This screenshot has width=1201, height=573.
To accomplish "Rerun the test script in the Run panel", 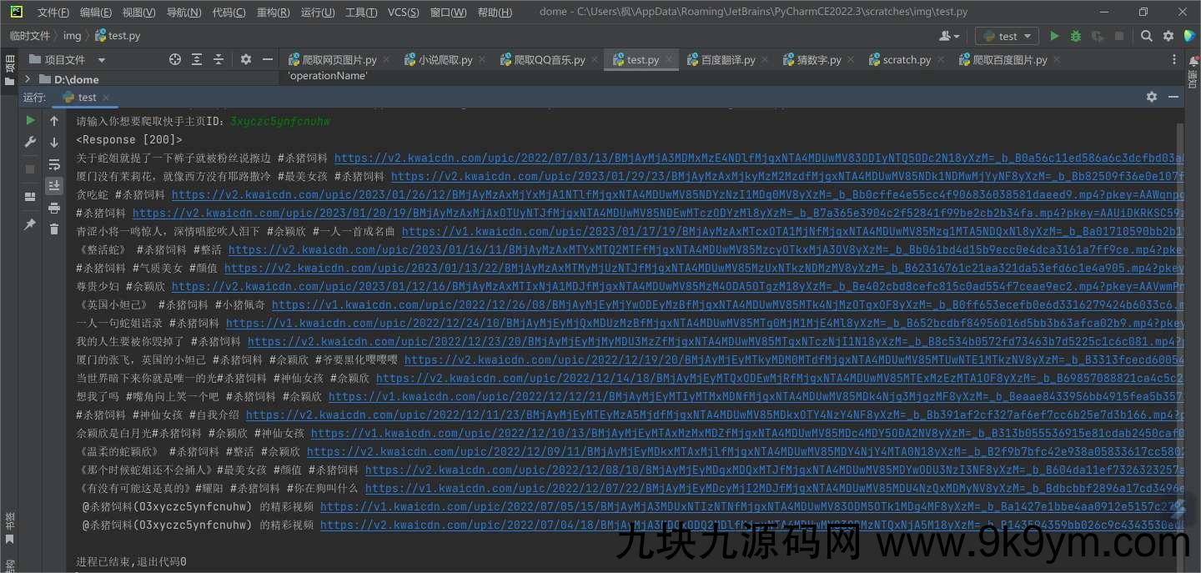I will click(x=31, y=121).
